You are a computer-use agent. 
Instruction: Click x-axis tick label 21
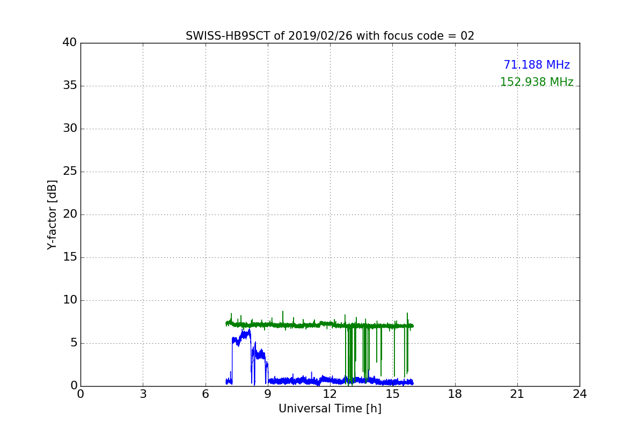point(517,394)
